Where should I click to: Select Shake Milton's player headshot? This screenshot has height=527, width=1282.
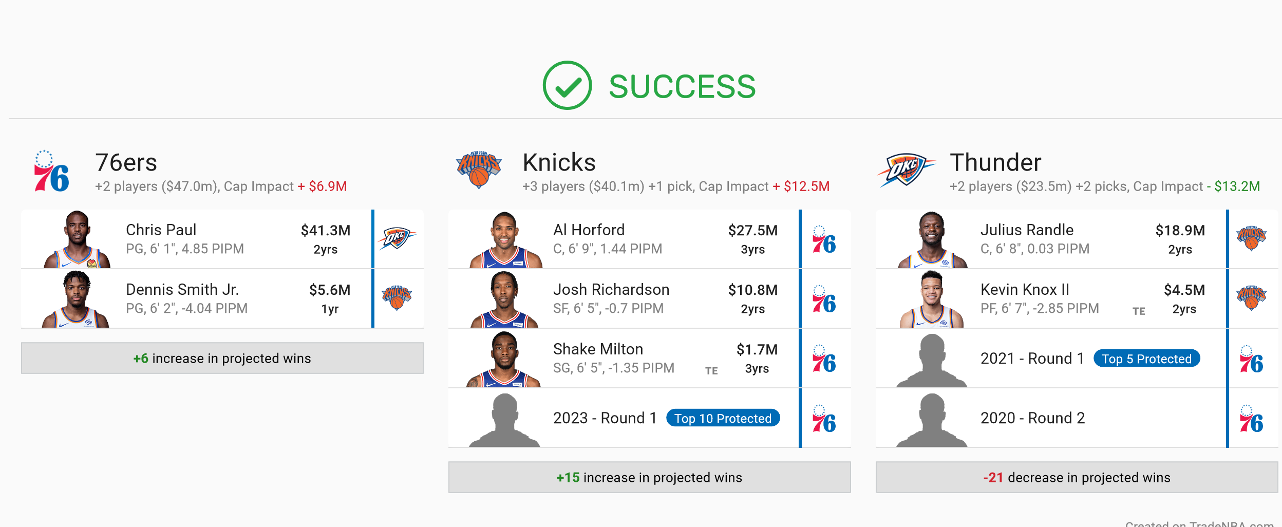[x=504, y=359]
